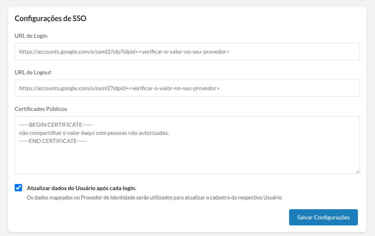This screenshot has width=375, height=236.
Task: Click the Provedor de Identidade help text
Action: 155,198
